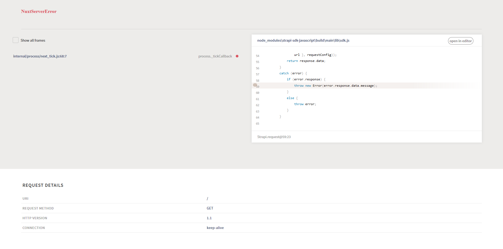
Task: Select the HTTP VERSION row label
Action: point(35,218)
